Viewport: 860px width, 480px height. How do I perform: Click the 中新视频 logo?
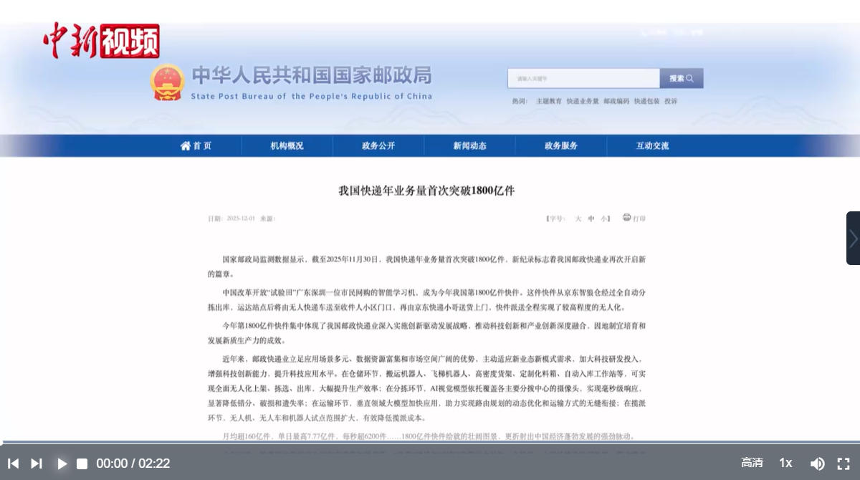coord(101,41)
